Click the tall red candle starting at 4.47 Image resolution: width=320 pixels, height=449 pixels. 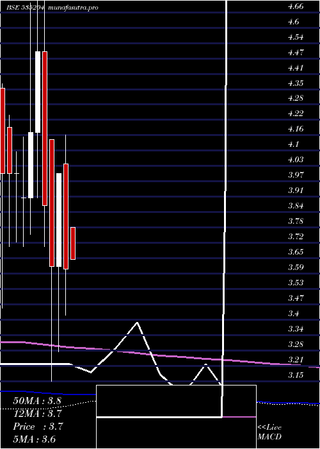(x=45, y=128)
